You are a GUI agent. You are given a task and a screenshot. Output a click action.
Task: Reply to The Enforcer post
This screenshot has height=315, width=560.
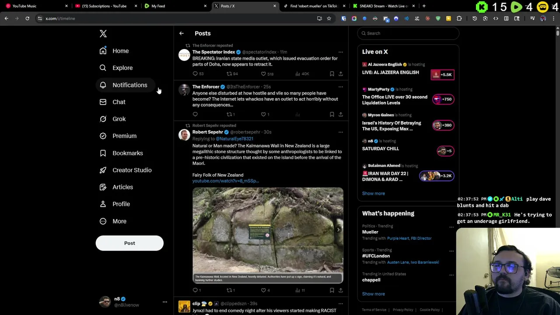coord(195,114)
